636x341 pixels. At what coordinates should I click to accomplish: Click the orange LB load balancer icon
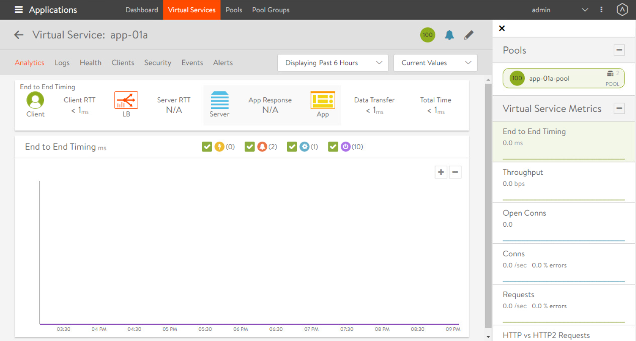[x=126, y=100]
